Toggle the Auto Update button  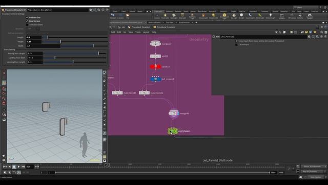(316, 177)
